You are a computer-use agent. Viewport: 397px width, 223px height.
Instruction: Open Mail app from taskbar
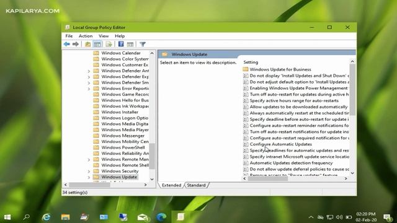click(143, 217)
